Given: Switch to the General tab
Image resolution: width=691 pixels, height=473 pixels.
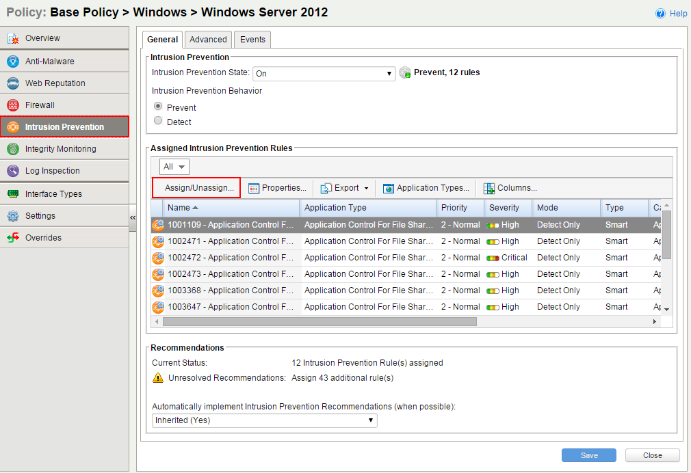Looking at the screenshot, I should pyautogui.click(x=162, y=40).
